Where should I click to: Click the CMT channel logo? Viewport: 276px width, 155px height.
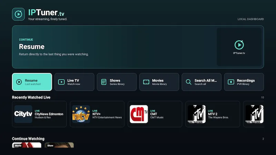[x=139, y=114]
